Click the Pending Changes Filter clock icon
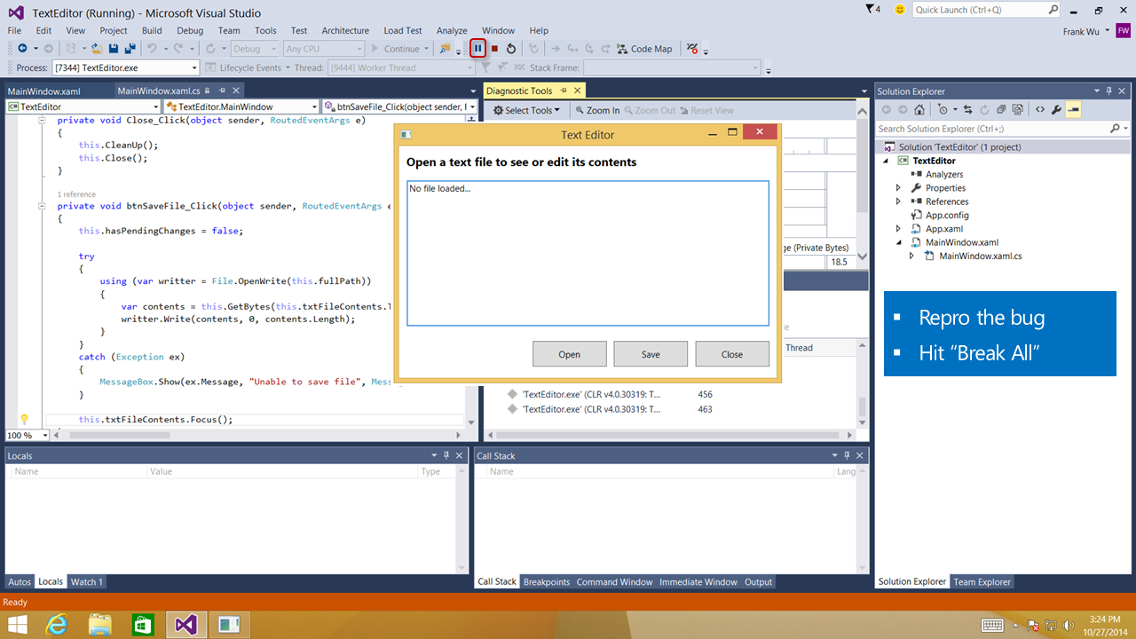This screenshot has height=639, width=1136. (x=943, y=110)
